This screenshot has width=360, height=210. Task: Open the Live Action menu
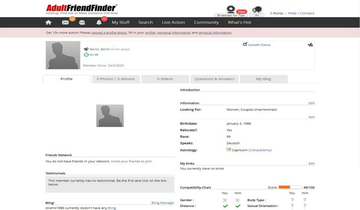point(173,22)
